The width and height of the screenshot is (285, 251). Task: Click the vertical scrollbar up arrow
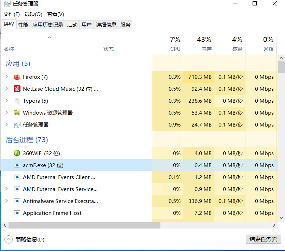[281, 58]
